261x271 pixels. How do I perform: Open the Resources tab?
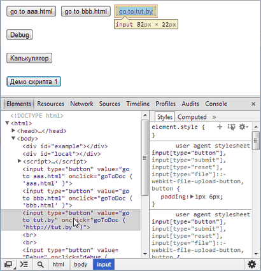pos(50,104)
